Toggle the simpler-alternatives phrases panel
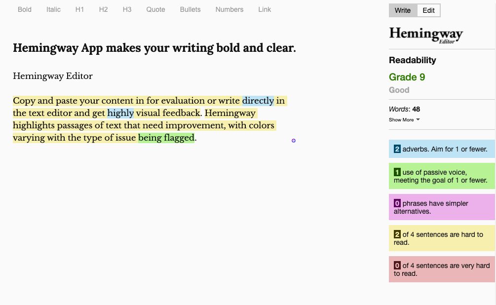The image size is (496, 305). tap(441, 207)
